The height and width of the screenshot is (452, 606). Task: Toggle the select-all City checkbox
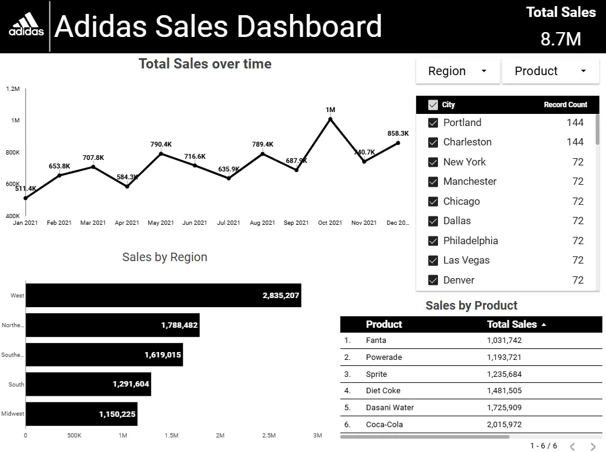click(433, 104)
